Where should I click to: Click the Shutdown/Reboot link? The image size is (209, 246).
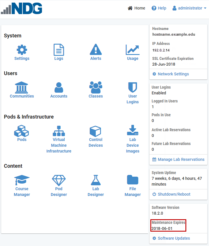tap(174, 194)
